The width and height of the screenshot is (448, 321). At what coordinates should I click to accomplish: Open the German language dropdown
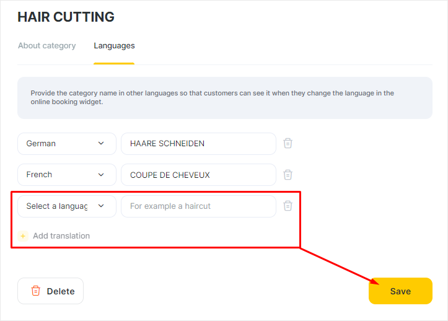coord(67,144)
